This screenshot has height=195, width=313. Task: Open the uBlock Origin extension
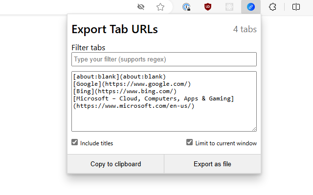click(x=208, y=7)
